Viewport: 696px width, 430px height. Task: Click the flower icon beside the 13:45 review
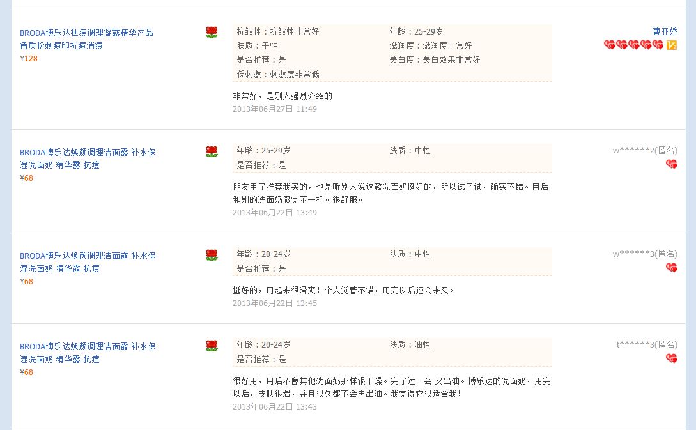pos(212,255)
